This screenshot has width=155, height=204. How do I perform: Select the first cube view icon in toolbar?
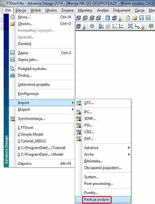tap(78, 18)
